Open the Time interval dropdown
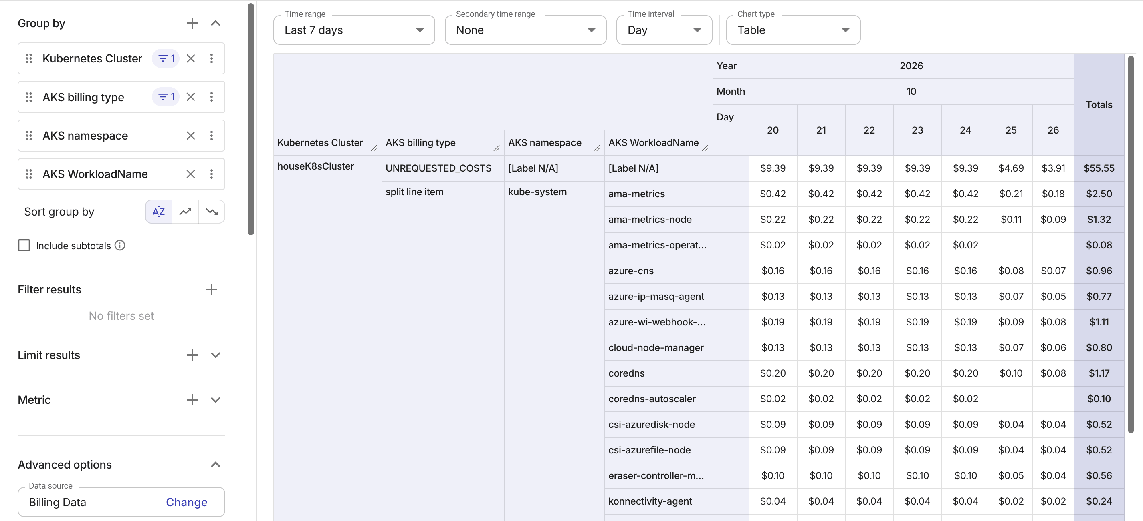This screenshot has height=521, width=1143. [664, 30]
